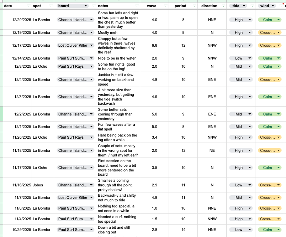Select direction ENE on 12/2/2025
The image size is (286, 237).
pos(212,114)
